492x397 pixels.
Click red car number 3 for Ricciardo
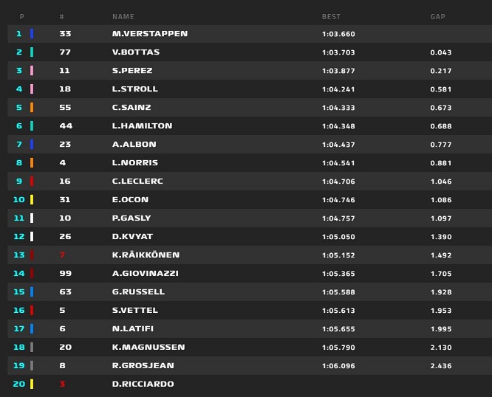[x=62, y=384]
